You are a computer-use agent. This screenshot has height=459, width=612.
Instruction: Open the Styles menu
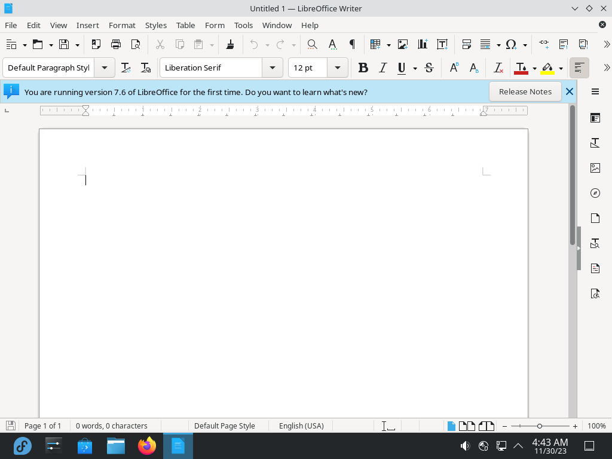156,25
